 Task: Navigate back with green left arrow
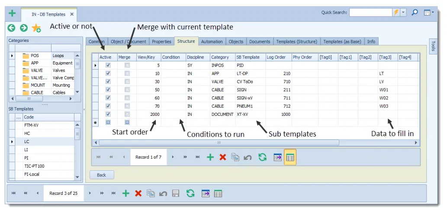pyautogui.click(x=11, y=28)
